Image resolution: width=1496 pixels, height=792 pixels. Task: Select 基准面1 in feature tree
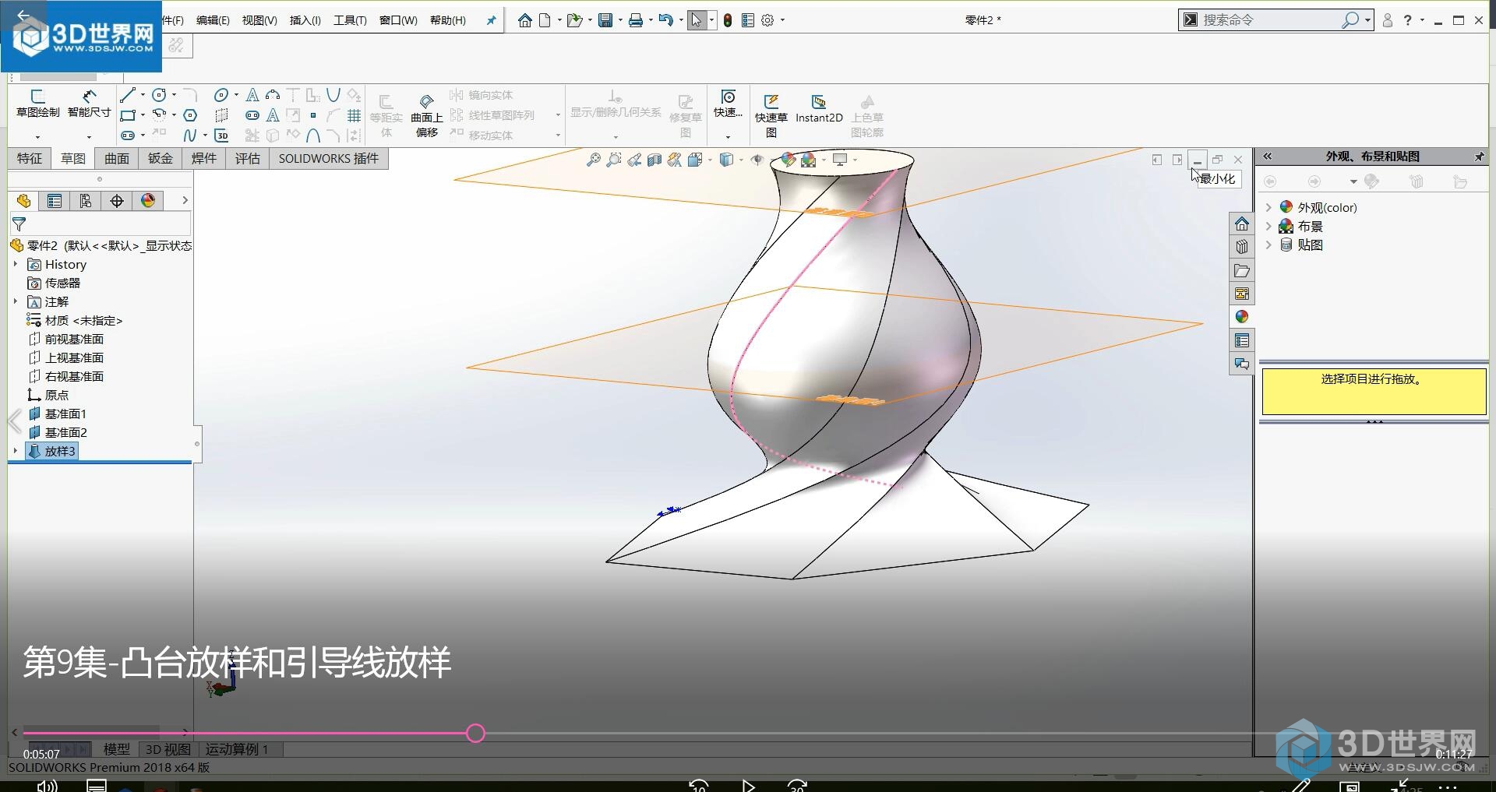click(x=65, y=414)
